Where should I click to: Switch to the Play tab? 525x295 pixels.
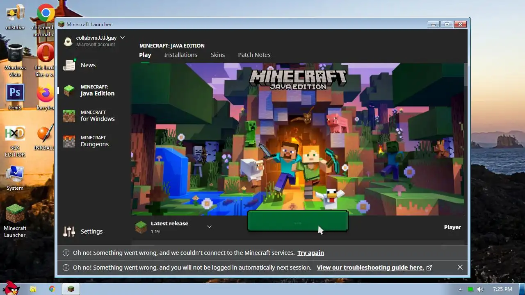pyautogui.click(x=145, y=55)
